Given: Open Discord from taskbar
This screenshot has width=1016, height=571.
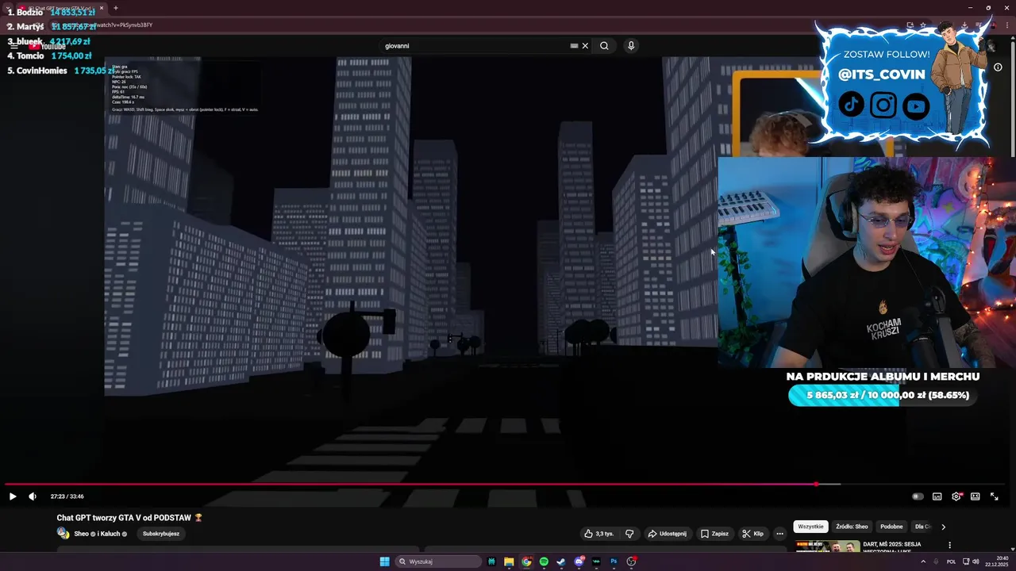Looking at the screenshot, I should pyautogui.click(x=579, y=561).
